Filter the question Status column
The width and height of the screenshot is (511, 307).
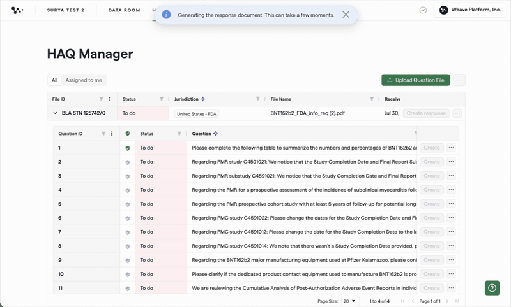point(179,134)
